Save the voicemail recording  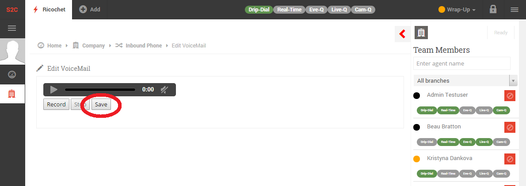101,104
